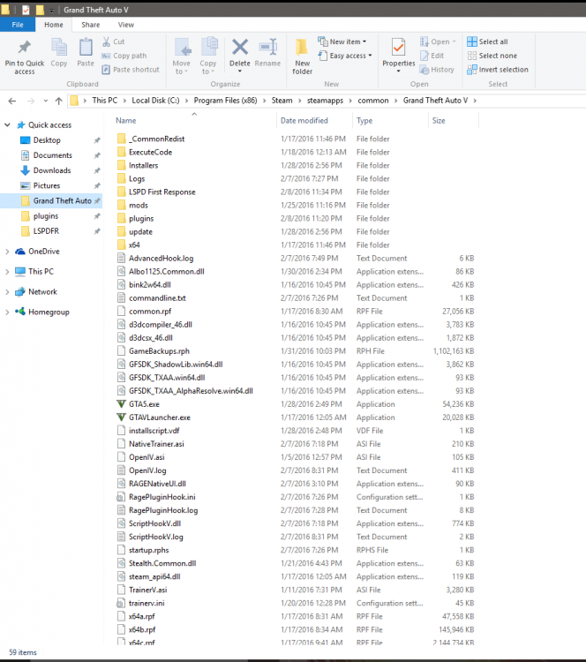Go back with the Back arrow
This screenshot has width=586, height=662.
(12, 101)
